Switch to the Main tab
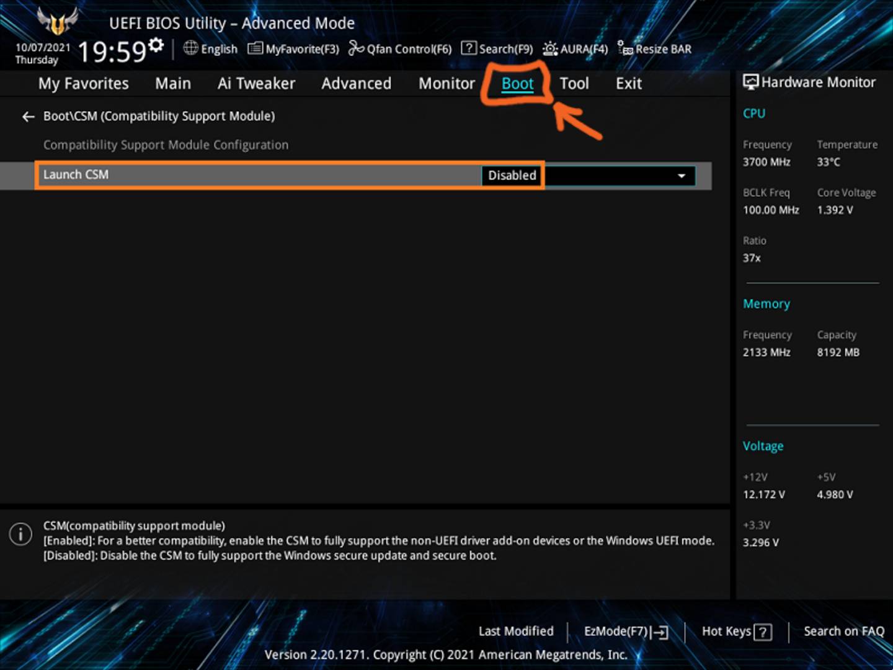 [x=173, y=84]
